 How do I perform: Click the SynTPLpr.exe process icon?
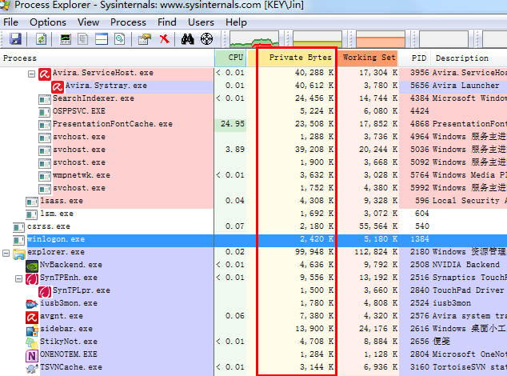pyautogui.click(x=45, y=291)
